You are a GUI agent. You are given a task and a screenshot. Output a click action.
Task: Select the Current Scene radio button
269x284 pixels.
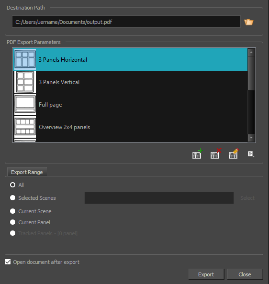point(13,211)
